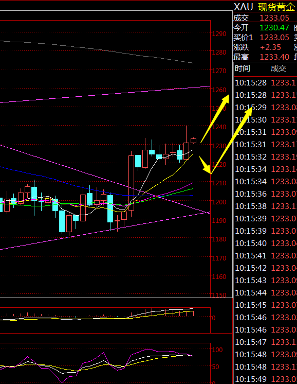Click the 100 level on oscillator axis

(x=217, y=350)
